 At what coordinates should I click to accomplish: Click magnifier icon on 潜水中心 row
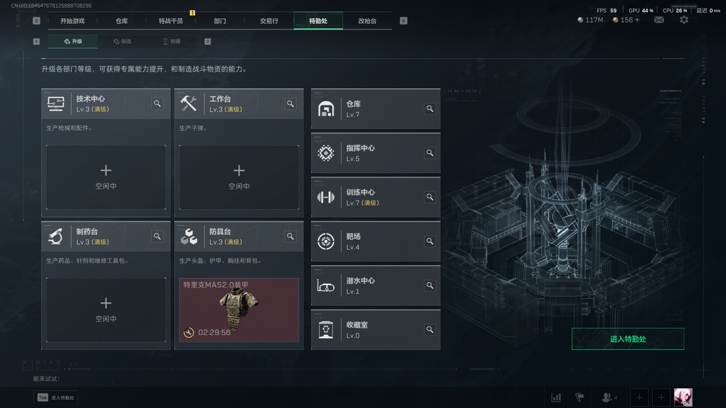430,286
